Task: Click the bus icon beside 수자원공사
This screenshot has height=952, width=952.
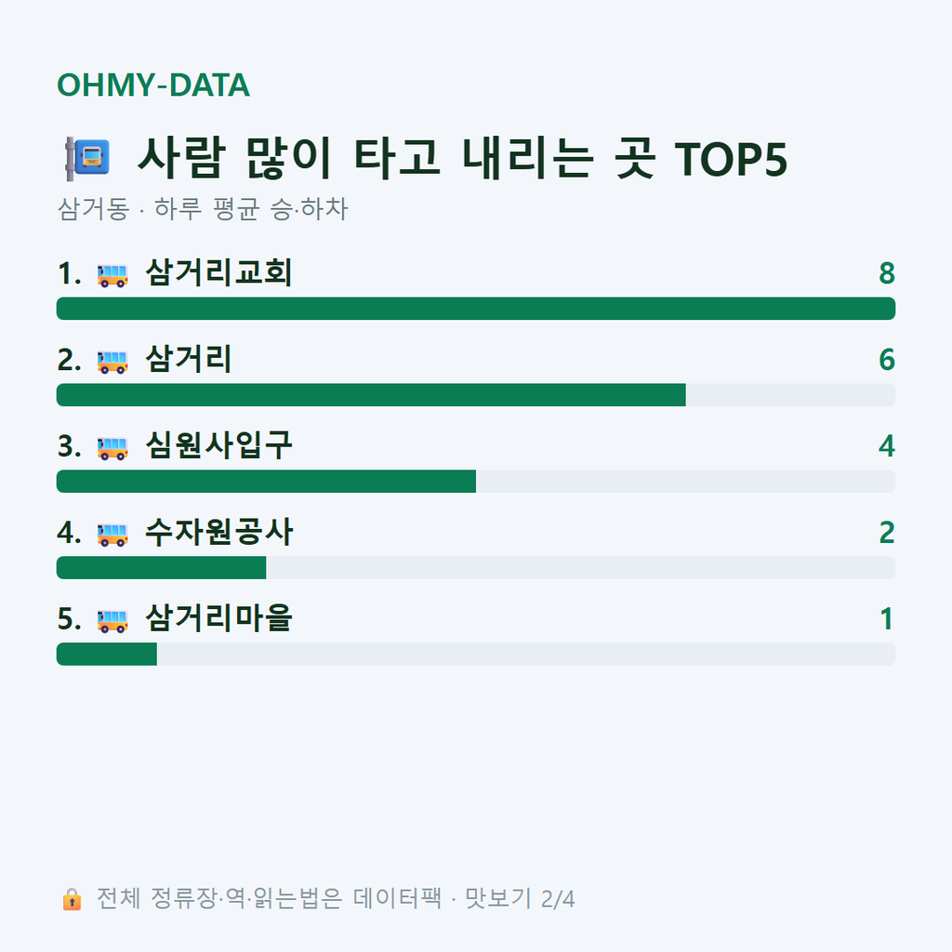Action: coord(112,534)
